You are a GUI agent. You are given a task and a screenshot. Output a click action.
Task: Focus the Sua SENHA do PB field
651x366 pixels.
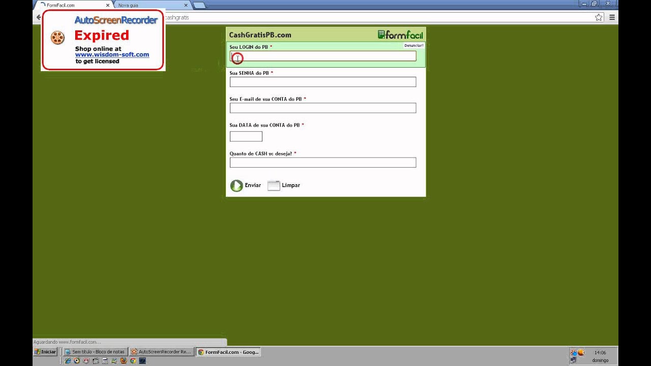(323, 82)
